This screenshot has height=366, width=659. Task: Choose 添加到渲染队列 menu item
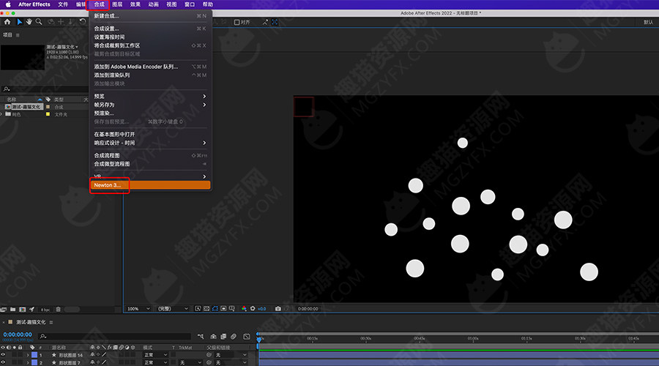(x=150, y=75)
